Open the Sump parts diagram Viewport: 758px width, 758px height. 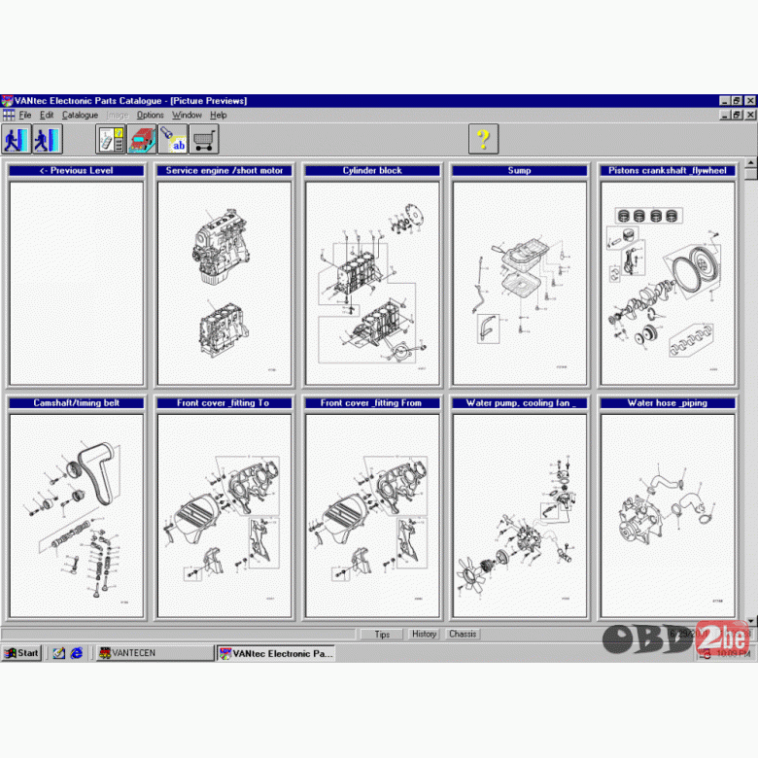pos(520,284)
